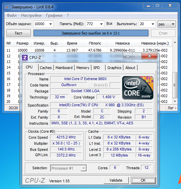
Task: Click the Specification field with X 980
Action: click(101, 105)
